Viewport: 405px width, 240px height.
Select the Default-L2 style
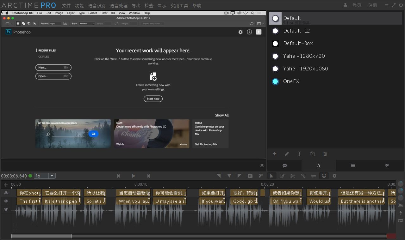click(x=335, y=31)
